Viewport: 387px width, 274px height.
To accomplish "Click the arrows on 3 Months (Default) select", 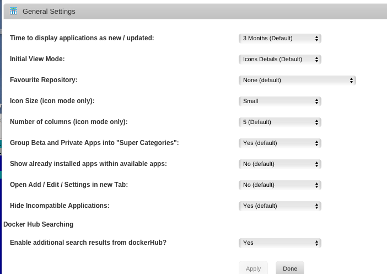I will tap(316, 39).
